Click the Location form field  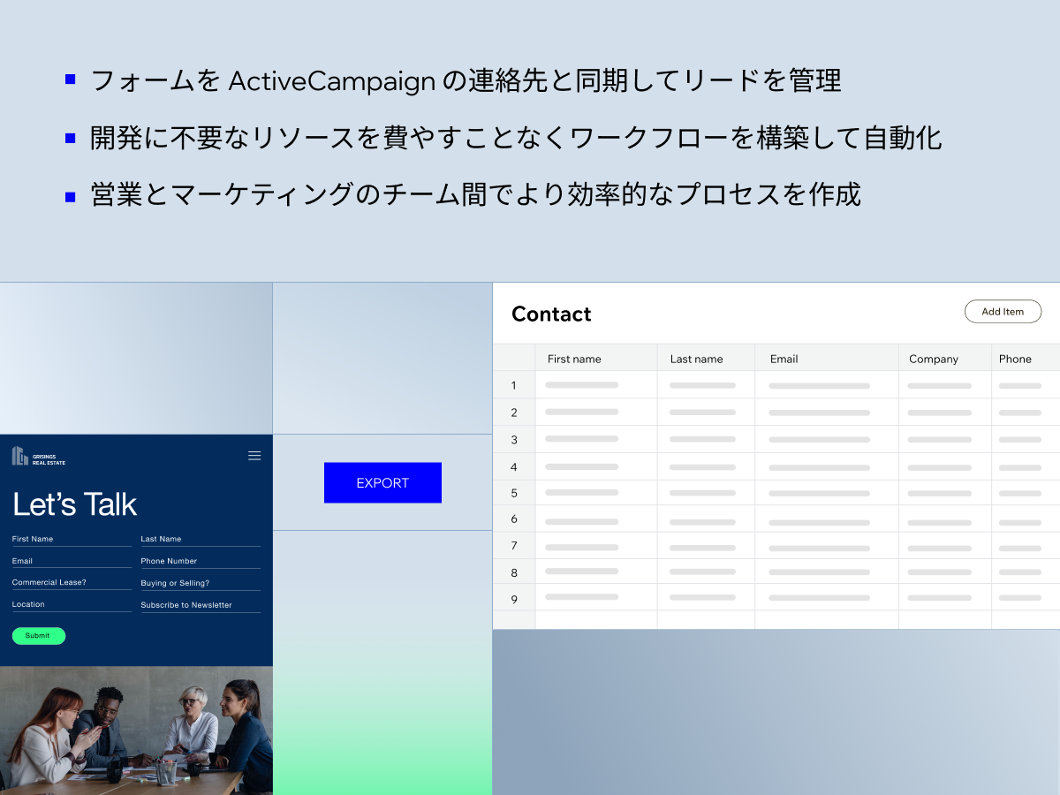click(72, 605)
